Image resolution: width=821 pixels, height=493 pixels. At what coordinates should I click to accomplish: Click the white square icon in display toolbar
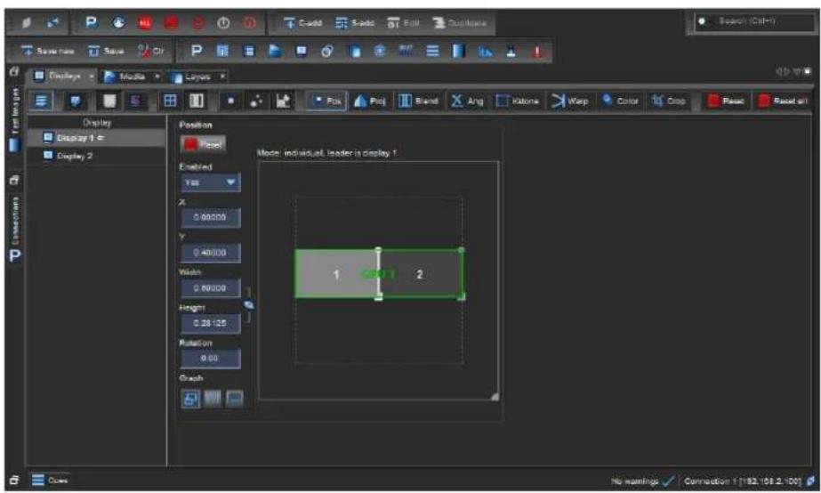[x=109, y=101]
